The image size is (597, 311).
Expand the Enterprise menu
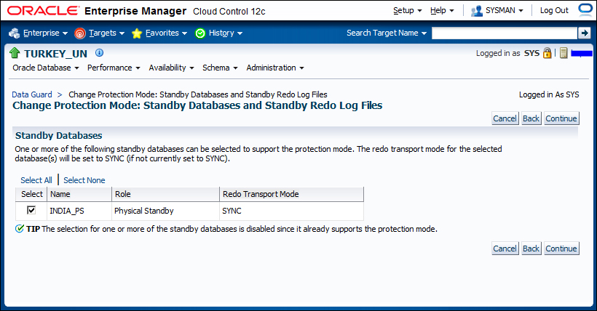[x=45, y=33]
